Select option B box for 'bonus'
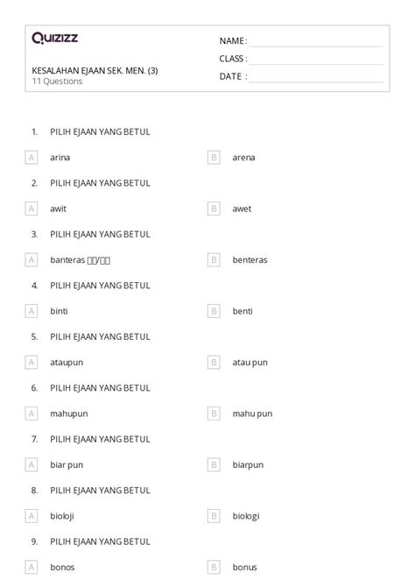This screenshot has width=415, height=587. pos(214,568)
